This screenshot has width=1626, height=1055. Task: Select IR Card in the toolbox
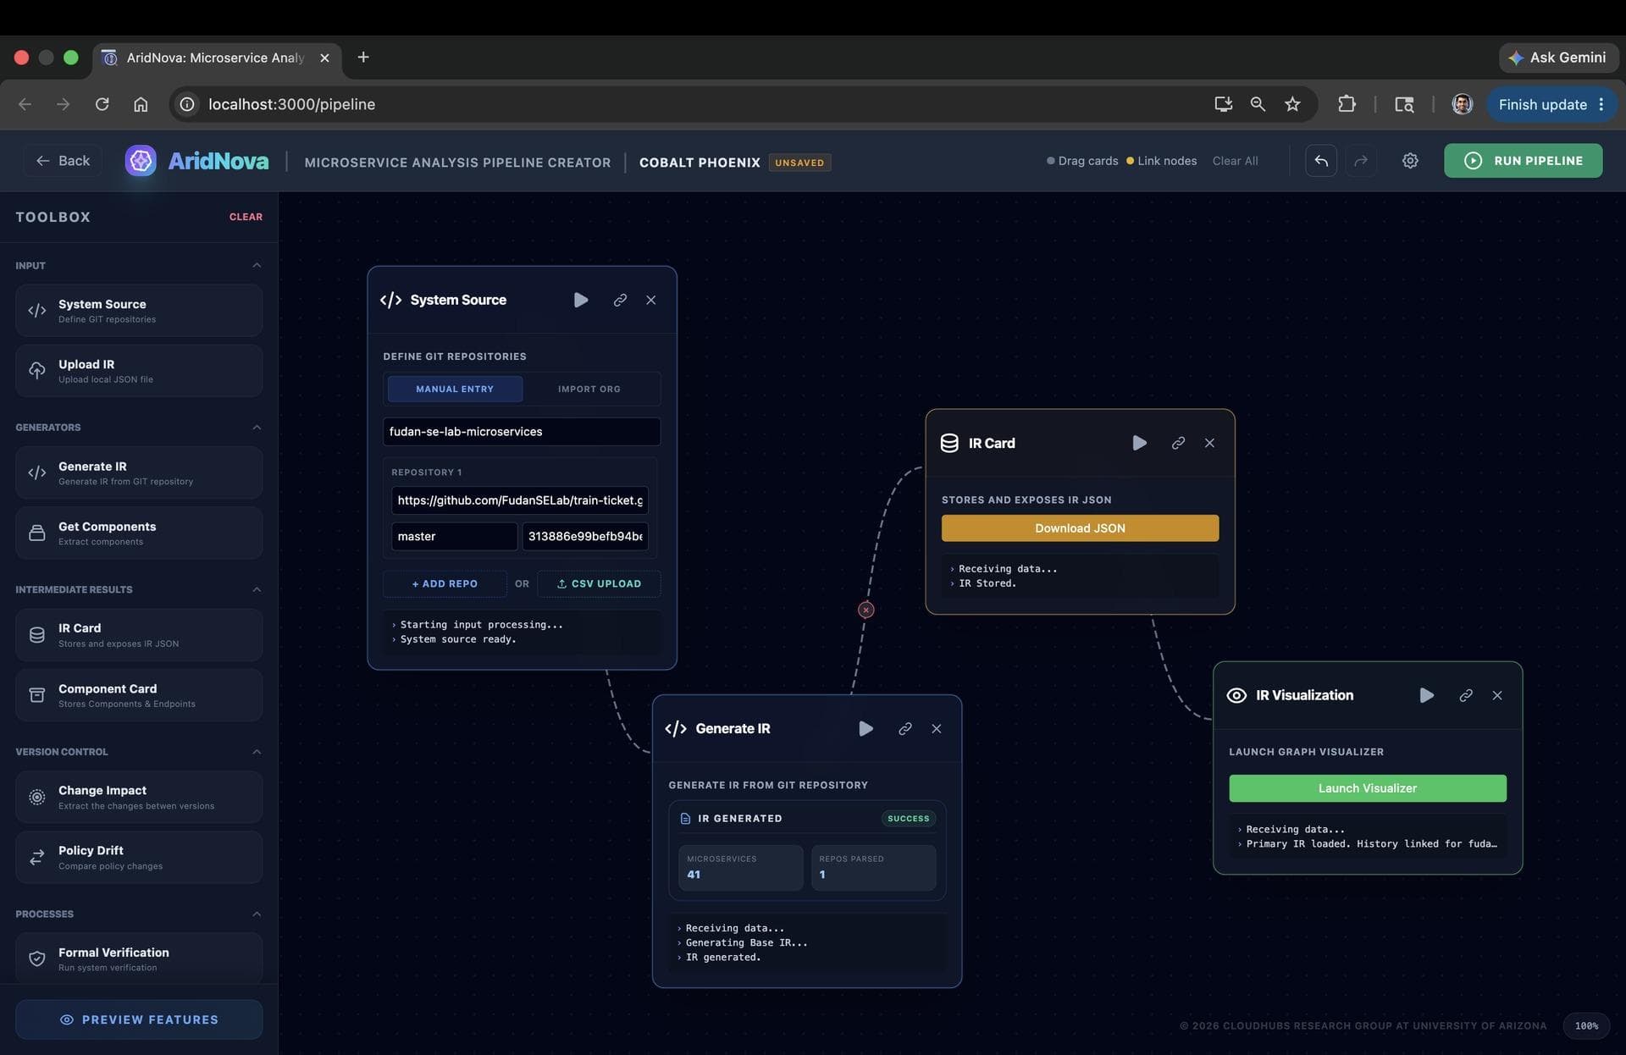[139, 635]
